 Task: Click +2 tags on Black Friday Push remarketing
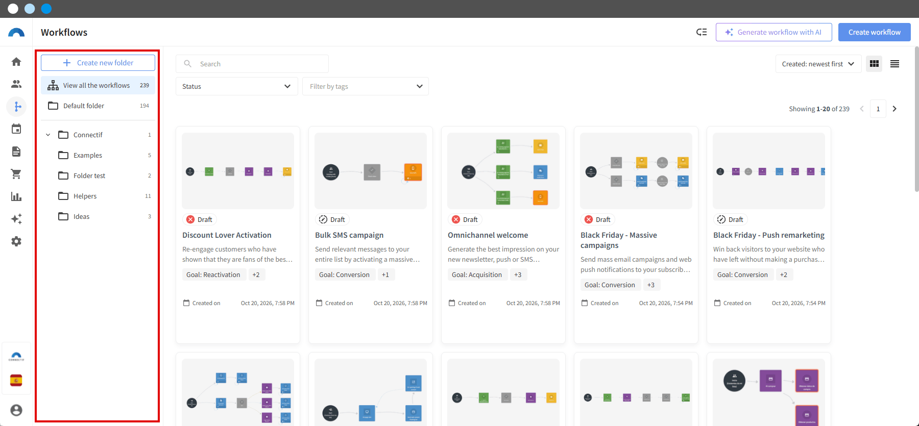click(784, 274)
